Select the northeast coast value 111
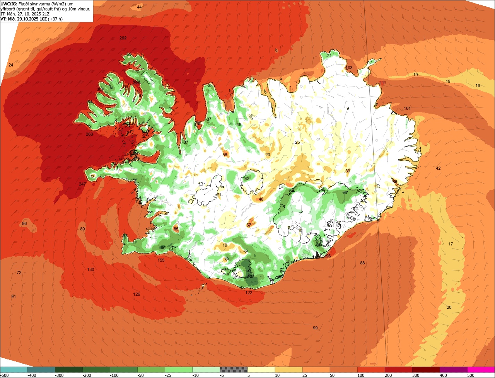The height and width of the screenshot is (378, 495). (383, 83)
